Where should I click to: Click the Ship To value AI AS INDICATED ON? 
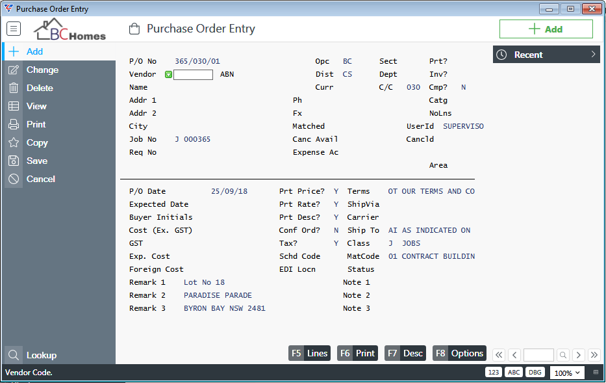(x=429, y=230)
